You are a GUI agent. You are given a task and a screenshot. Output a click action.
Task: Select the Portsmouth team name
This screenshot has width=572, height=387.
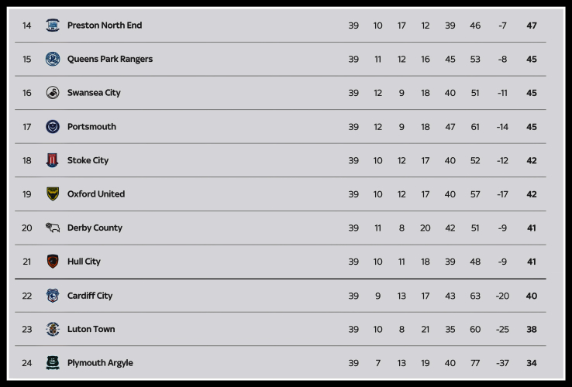click(x=91, y=127)
